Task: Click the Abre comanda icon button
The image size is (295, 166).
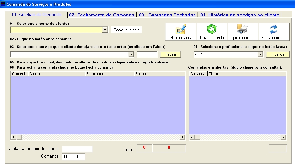Action: [181, 32]
